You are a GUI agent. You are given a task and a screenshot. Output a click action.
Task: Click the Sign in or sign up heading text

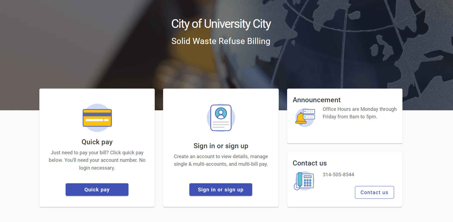tap(221, 146)
